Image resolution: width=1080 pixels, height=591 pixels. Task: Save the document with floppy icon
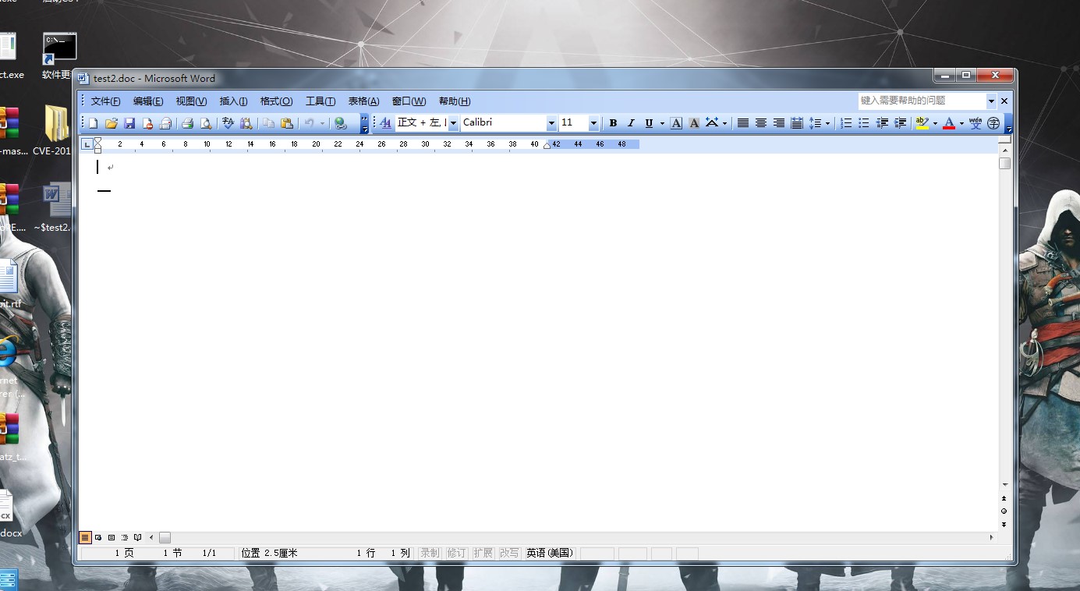129,123
